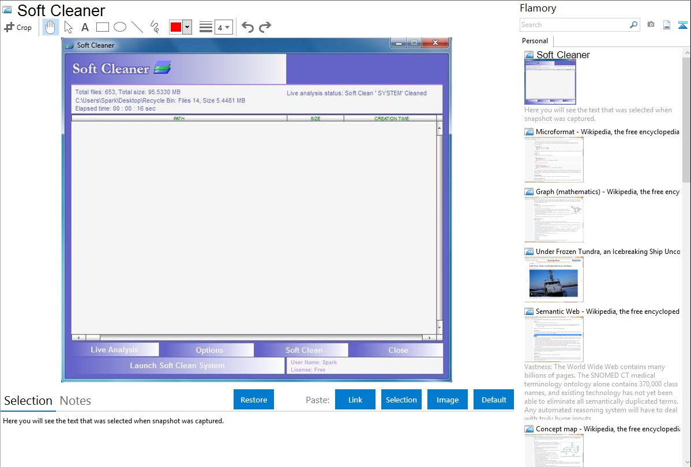Click the Under Frozen Tundra title

608,251
